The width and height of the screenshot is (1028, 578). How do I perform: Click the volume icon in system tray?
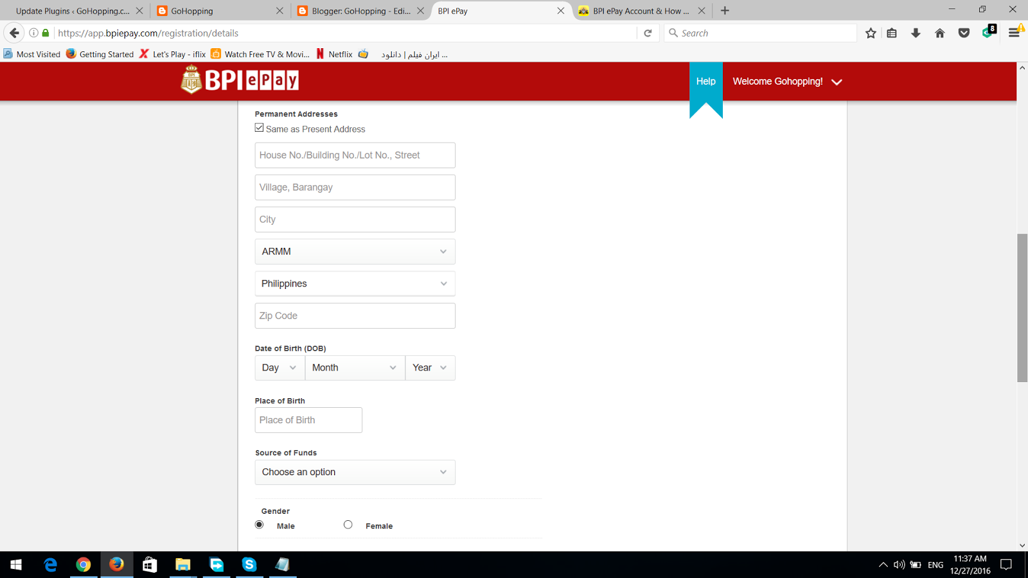pos(898,565)
